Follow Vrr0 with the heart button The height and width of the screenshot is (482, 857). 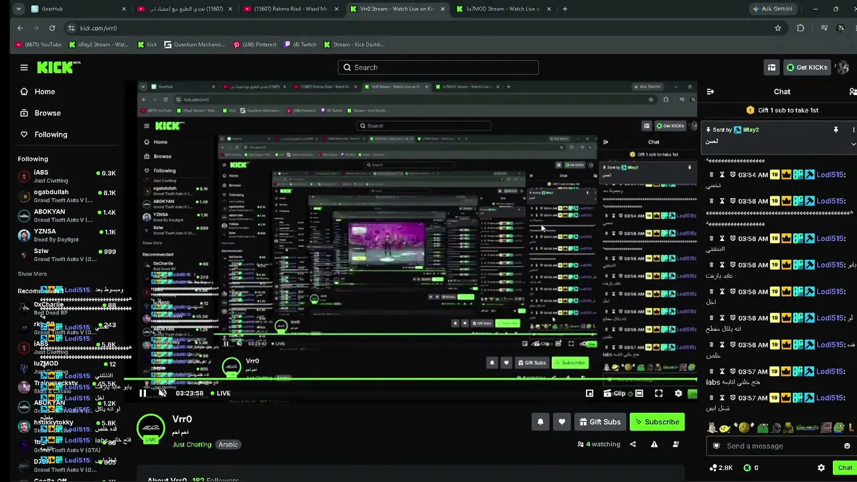562,422
